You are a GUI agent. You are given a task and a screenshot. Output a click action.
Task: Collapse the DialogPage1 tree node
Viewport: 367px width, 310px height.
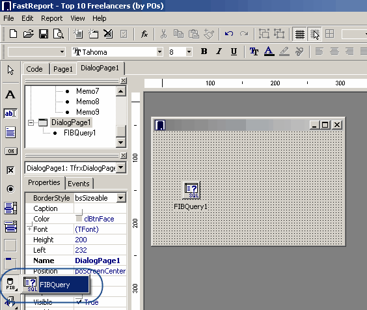tap(31, 122)
